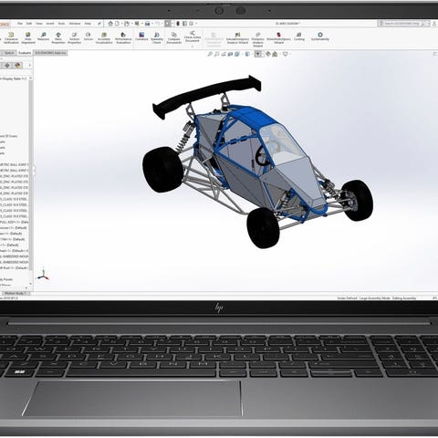Open Clearance Verification tool
This screenshot has width=438, height=438.
11,38
